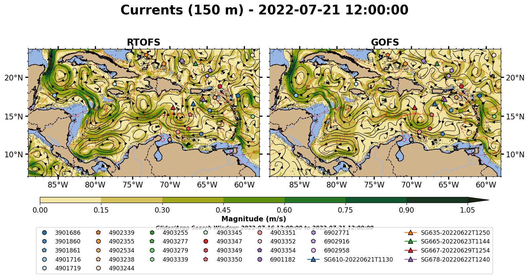
Task: Click the 70°W tick under GOFS map
Action: click(412, 185)
